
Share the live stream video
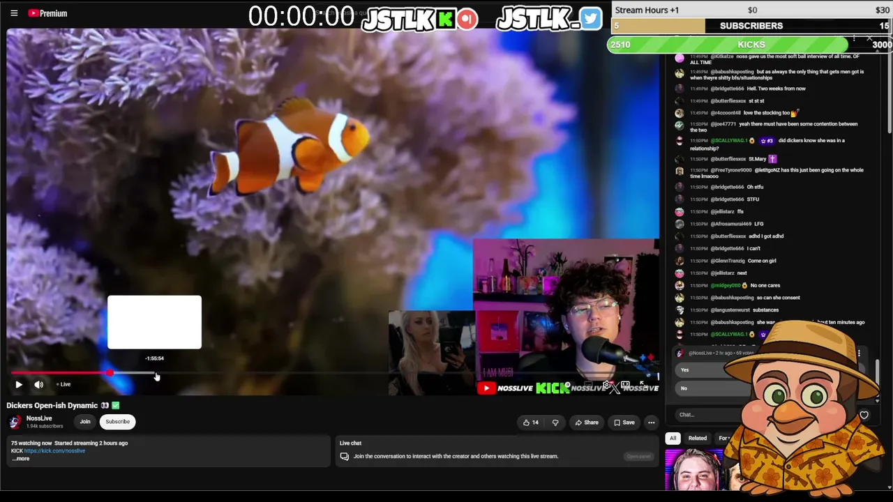[x=587, y=423]
